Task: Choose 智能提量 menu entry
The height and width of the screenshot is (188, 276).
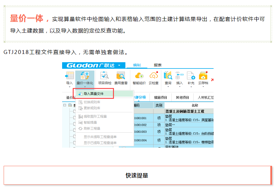Action: point(105,122)
